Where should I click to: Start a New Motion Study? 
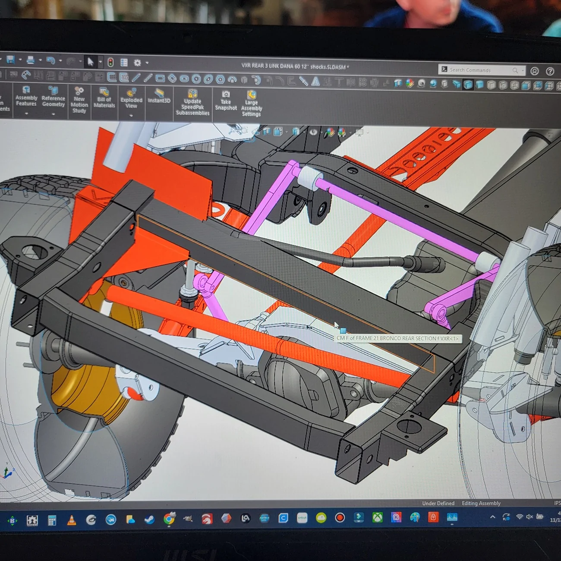(79, 100)
